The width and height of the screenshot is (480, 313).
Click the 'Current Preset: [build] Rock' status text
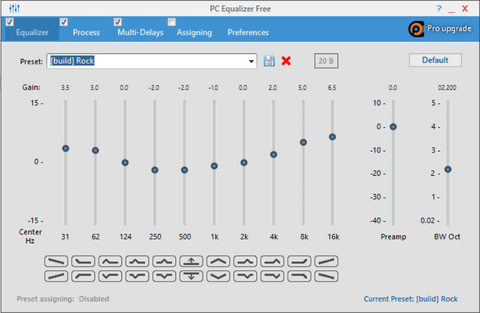[410, 299]
